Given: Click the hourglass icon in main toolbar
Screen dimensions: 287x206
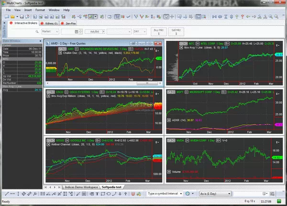Looking at the screenshot, I should tap(226, 17).
